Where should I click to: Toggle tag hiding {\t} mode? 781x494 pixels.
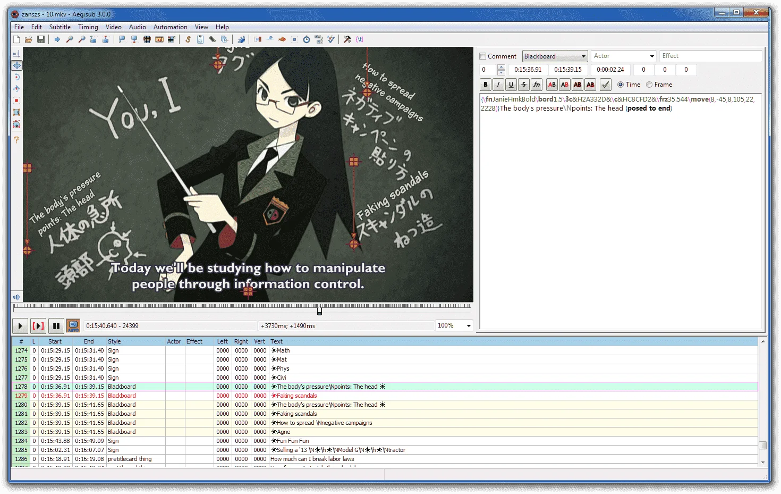tap(360, 39)
